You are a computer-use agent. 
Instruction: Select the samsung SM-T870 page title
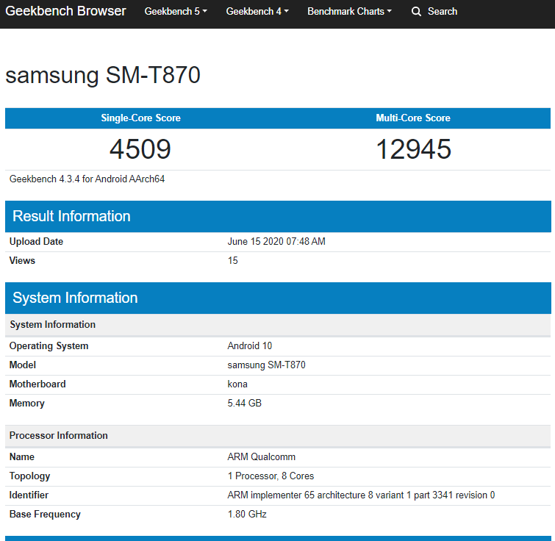[x=103, y=75]
